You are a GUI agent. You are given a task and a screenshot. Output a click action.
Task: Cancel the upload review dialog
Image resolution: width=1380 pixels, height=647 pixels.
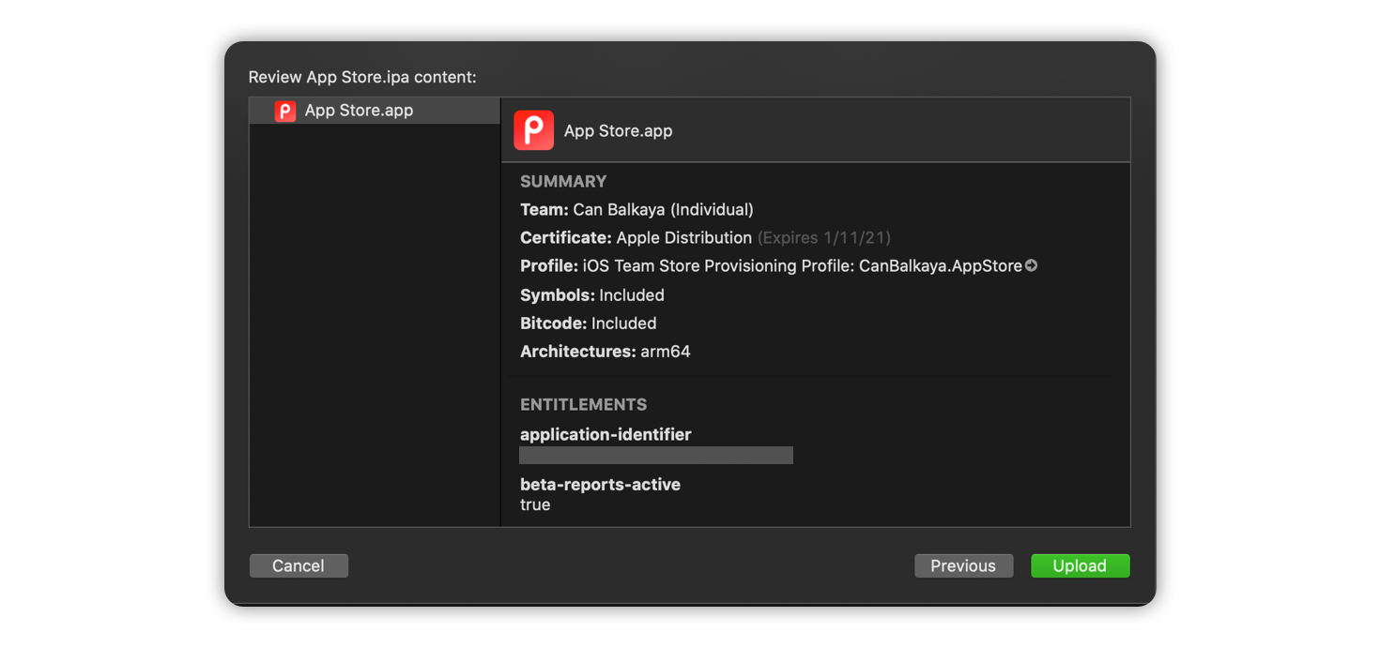(x=299, y=565)
